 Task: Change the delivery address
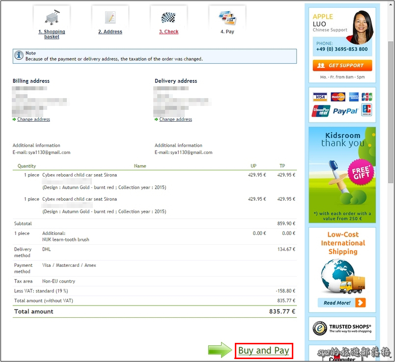point(175,119)
